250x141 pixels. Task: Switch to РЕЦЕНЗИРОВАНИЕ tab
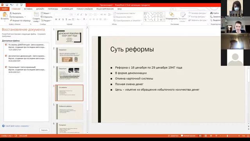tap(105, 9)
